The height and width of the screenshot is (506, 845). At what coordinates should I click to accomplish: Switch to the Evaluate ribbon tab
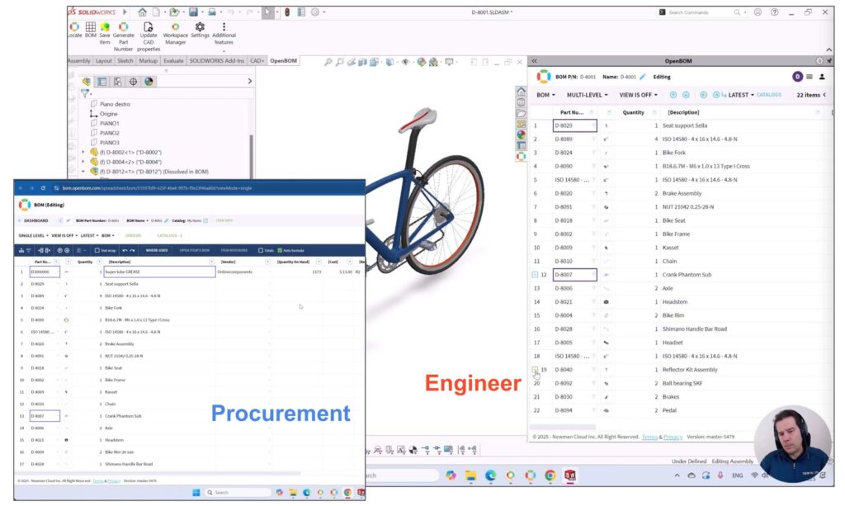173,61
